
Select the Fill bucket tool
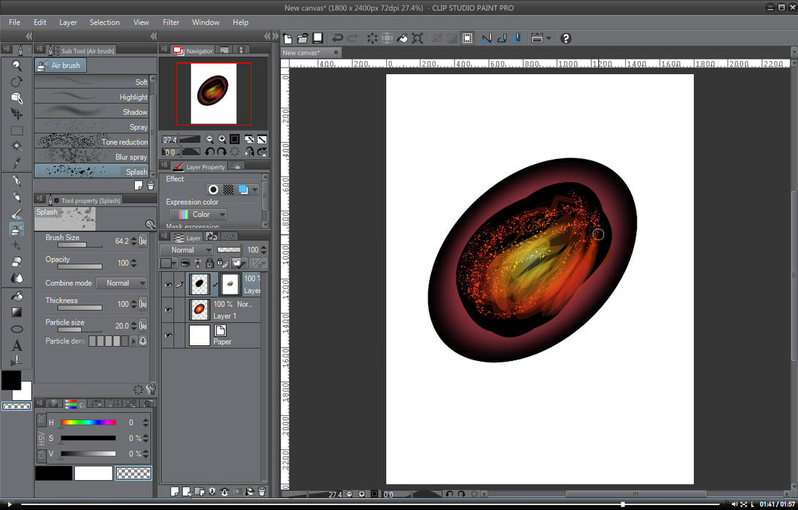tap(16, 295)
